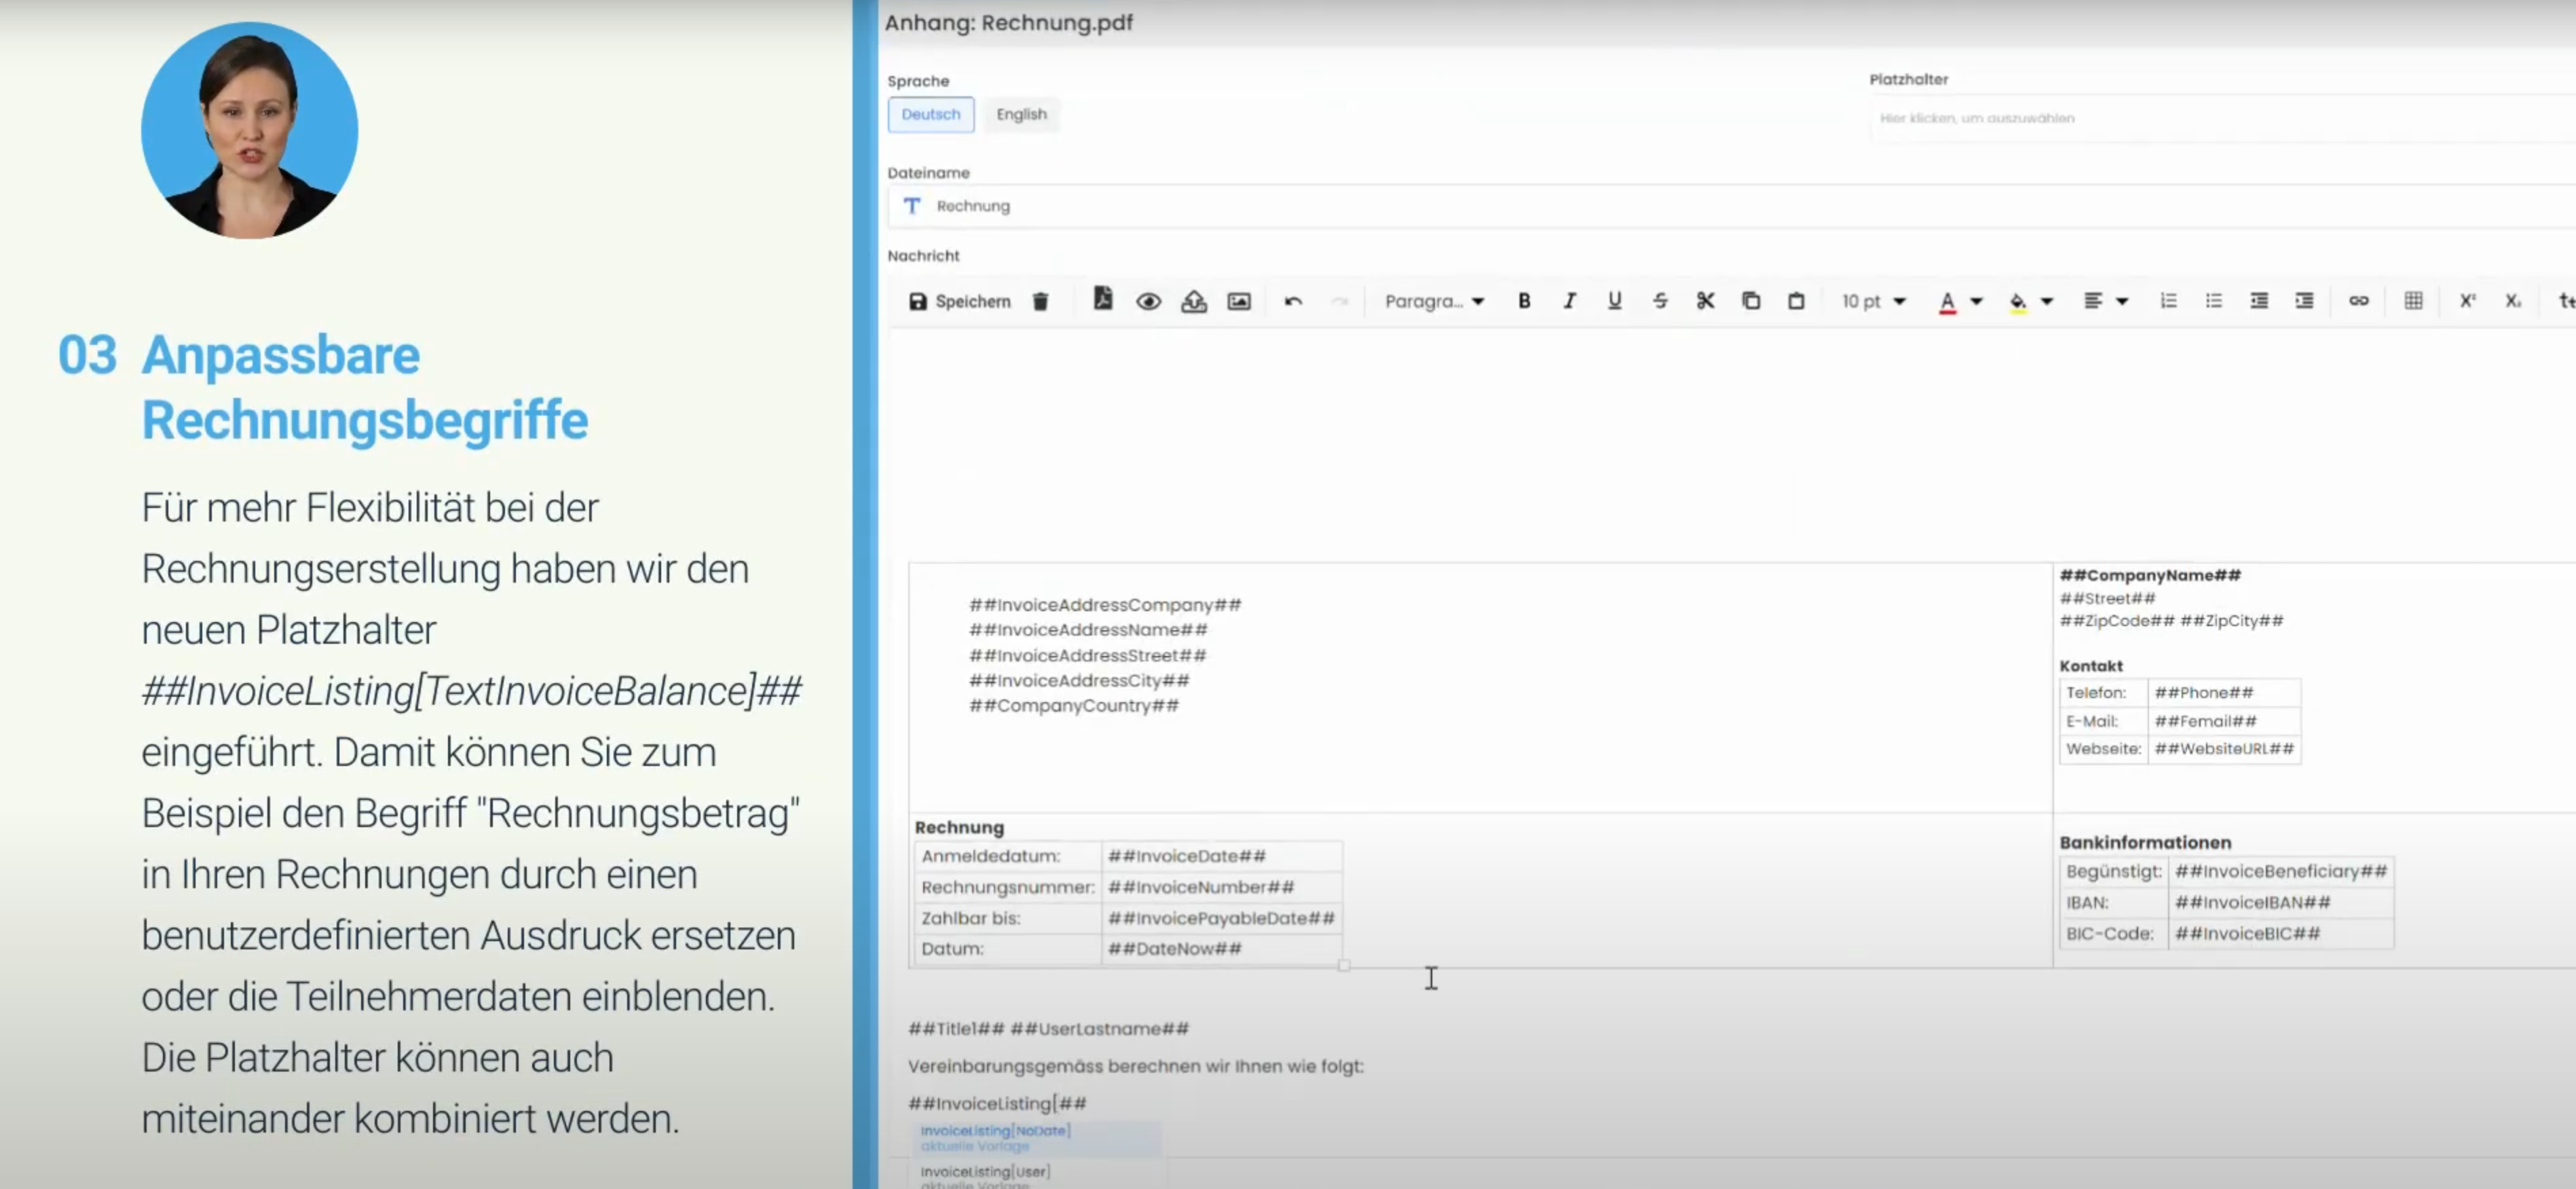2576x1189 pixels.
Task: Open the alignment options arrow
Action: (x=2122, y=301)
